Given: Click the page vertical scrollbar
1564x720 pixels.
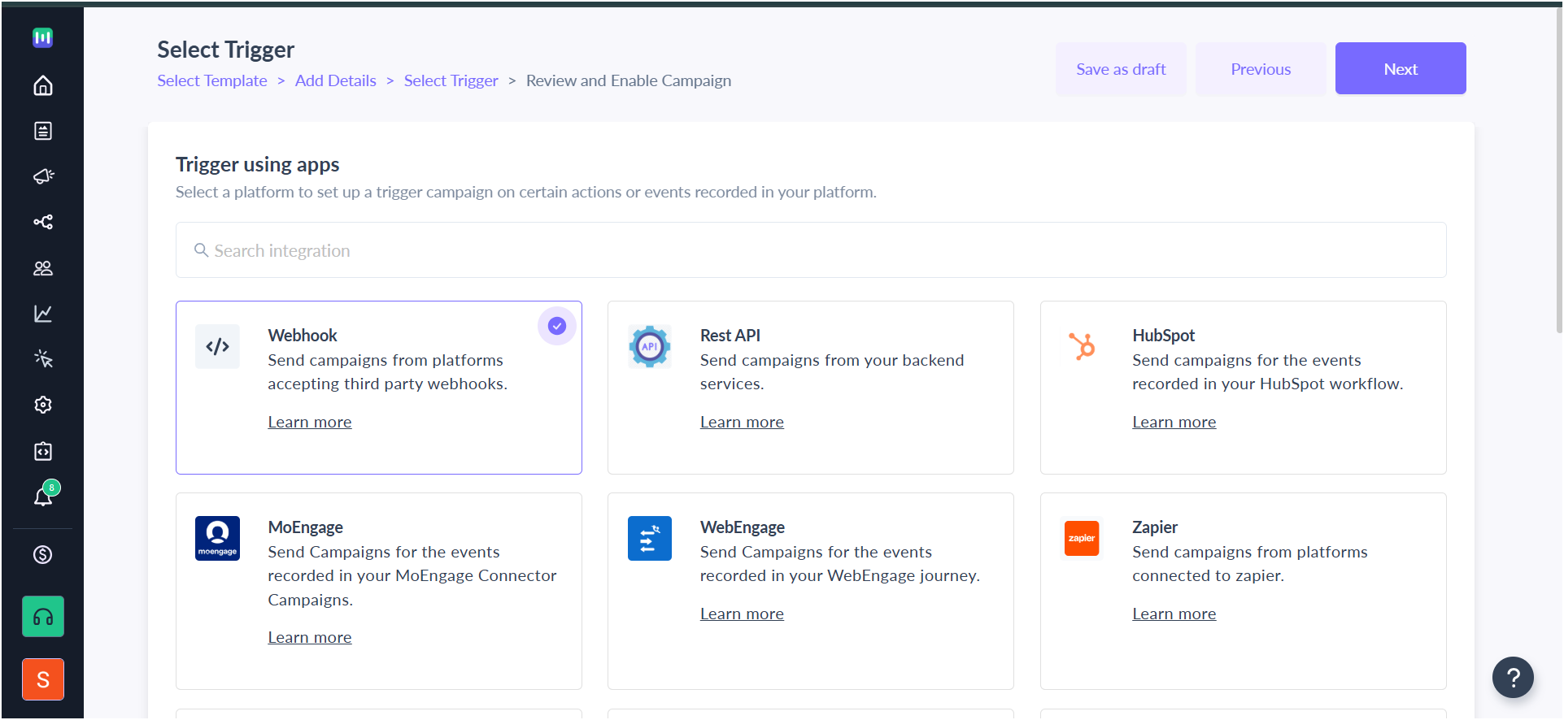Looking at the screenshot, I should click(1558, 171).
